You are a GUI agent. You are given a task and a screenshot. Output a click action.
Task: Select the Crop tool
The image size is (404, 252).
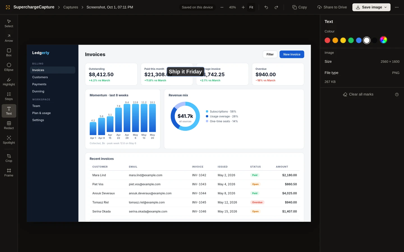[x=9, y=158]
